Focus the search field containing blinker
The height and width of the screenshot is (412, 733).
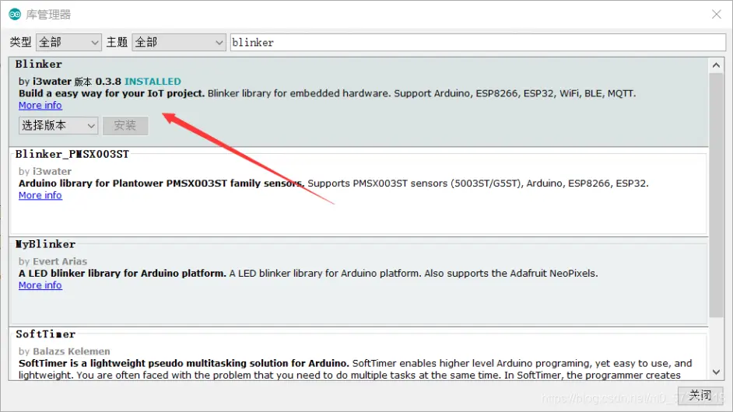[478, 43]
